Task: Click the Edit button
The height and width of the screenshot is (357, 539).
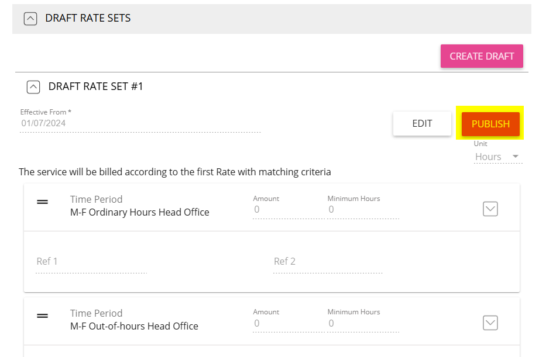Action: click(422, 124)
